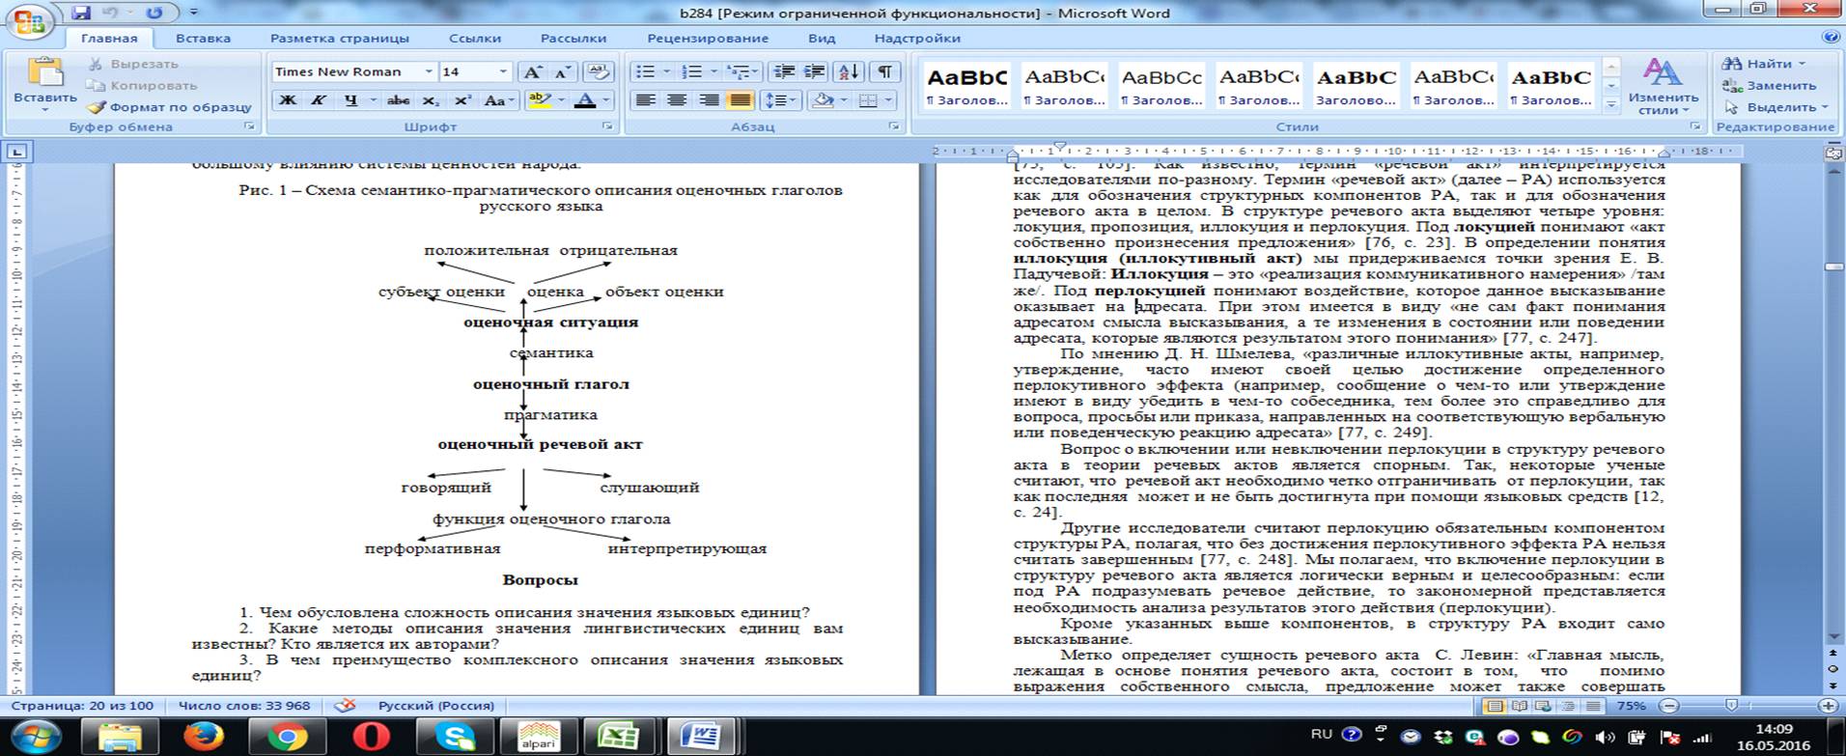Toggle italic (К) formatting
The width and height of the screenshot is (1846, 756).
(319, 100)
